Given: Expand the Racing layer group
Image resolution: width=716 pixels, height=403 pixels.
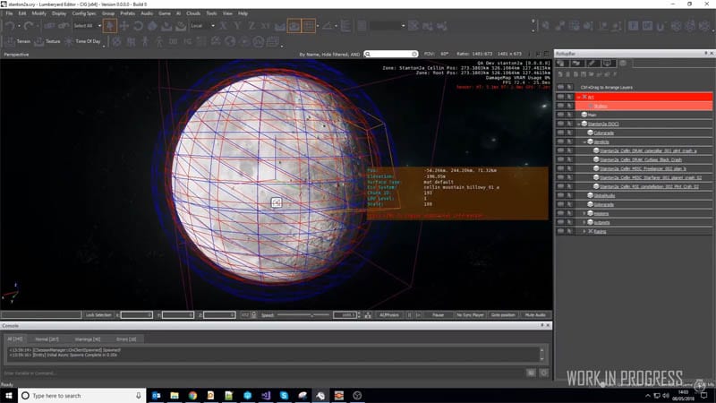Looking at the screenshot, I should (584, 231).
